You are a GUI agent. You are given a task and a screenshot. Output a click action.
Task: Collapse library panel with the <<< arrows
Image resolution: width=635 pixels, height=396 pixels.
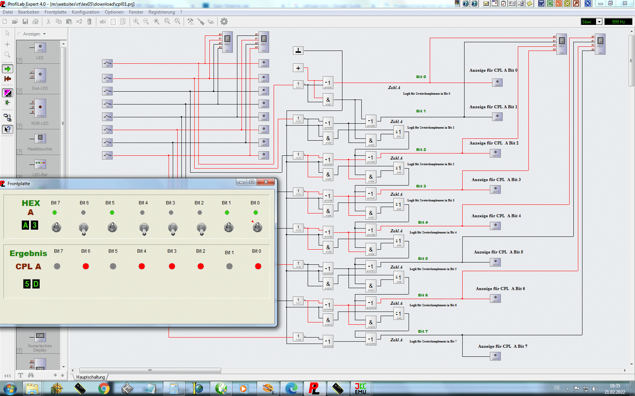click(x=8, y=376)
